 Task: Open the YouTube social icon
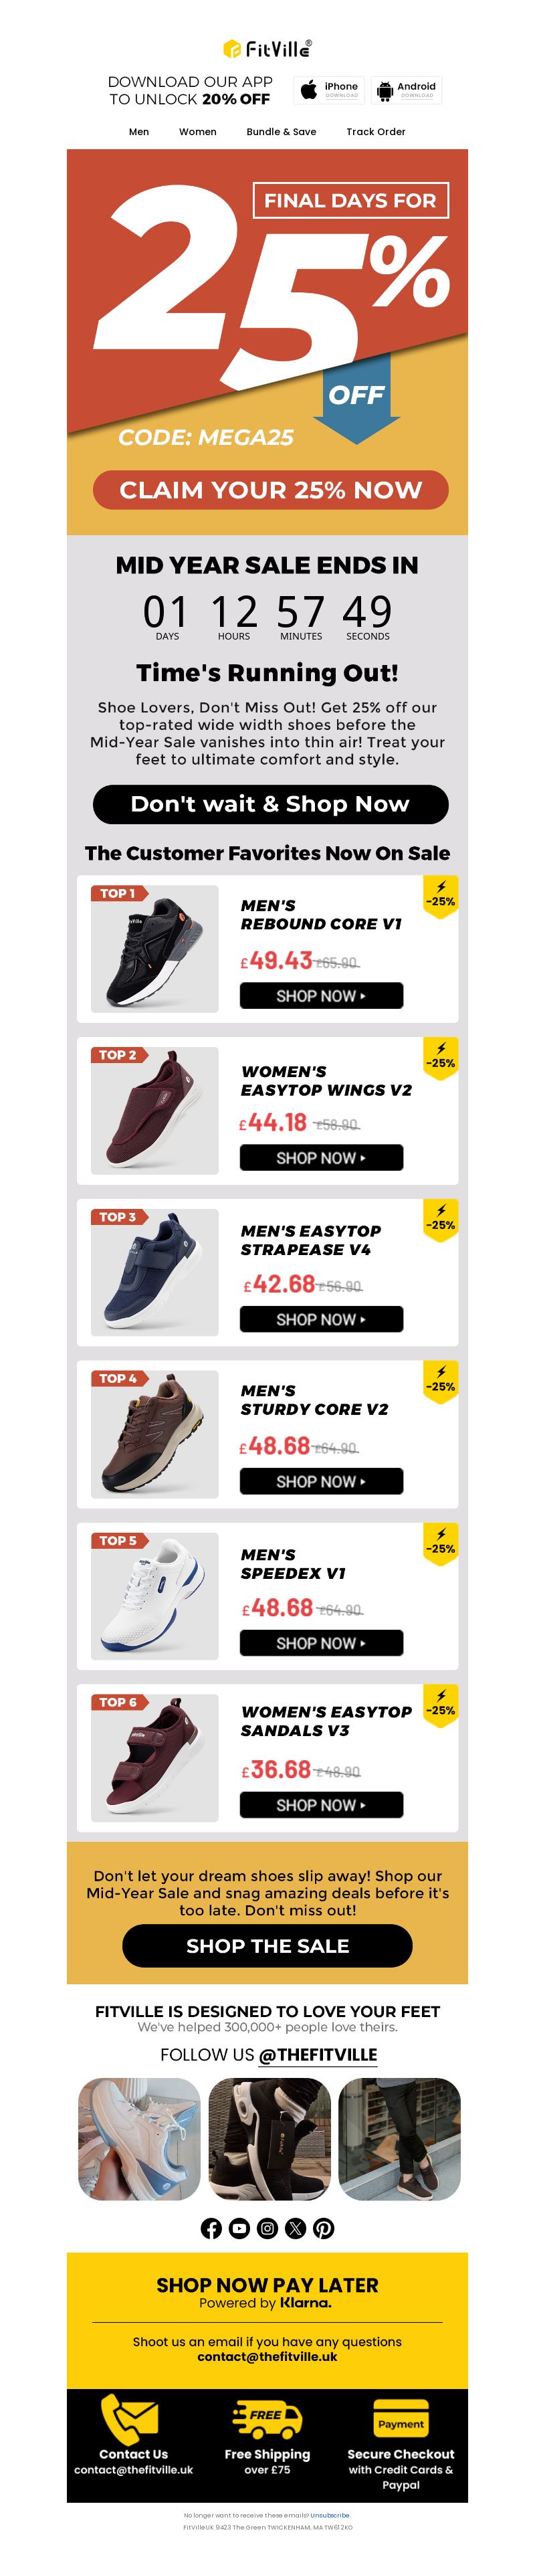tap(239, 2228)
